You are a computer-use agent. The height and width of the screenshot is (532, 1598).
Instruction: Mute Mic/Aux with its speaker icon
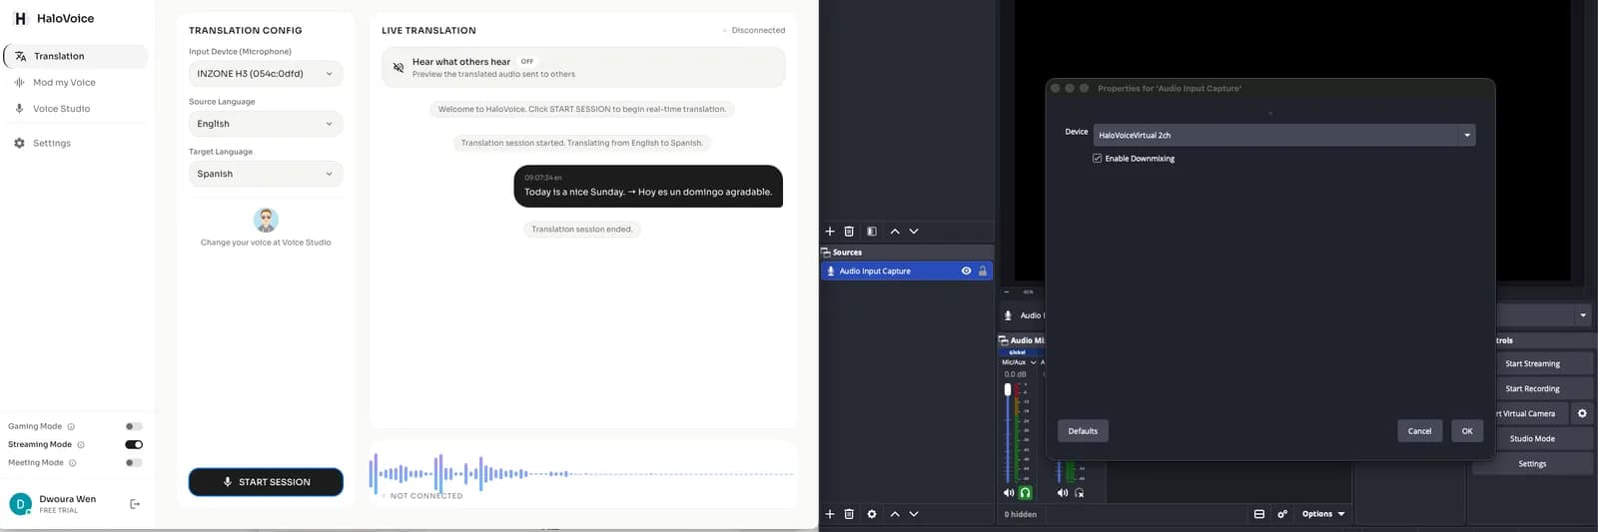(1009, 493)
